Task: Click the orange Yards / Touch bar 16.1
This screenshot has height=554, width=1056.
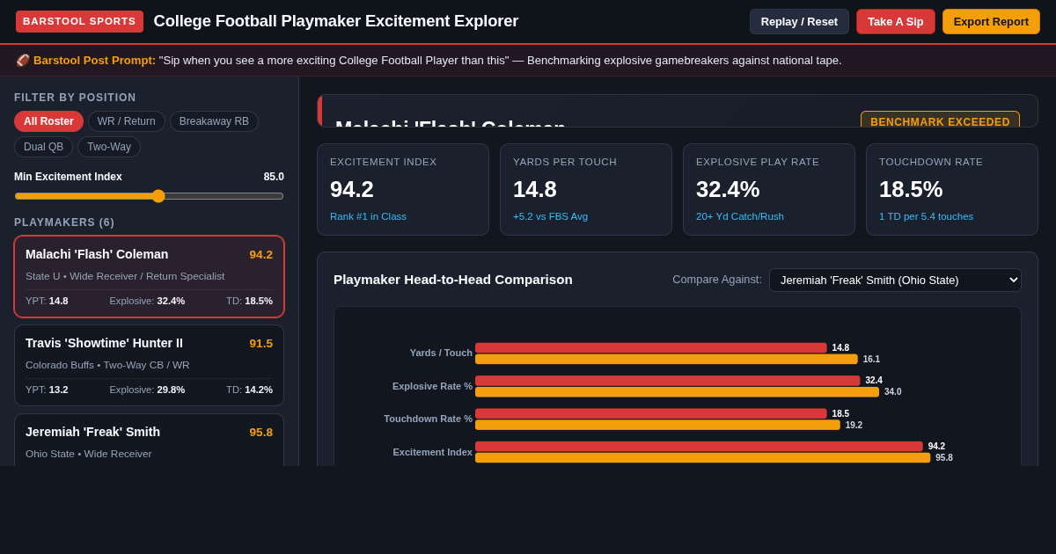Action: [x=666, y=359]
